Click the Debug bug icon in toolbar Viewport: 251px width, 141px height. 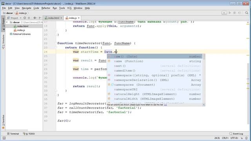click(235, 13)
